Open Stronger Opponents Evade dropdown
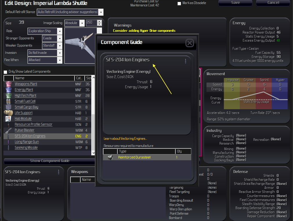This screenshot has width=293, height=221. [60, 38]
